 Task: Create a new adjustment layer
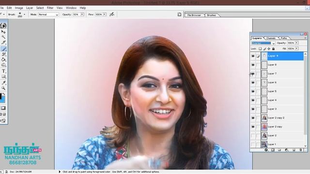[x=286, y=150]
